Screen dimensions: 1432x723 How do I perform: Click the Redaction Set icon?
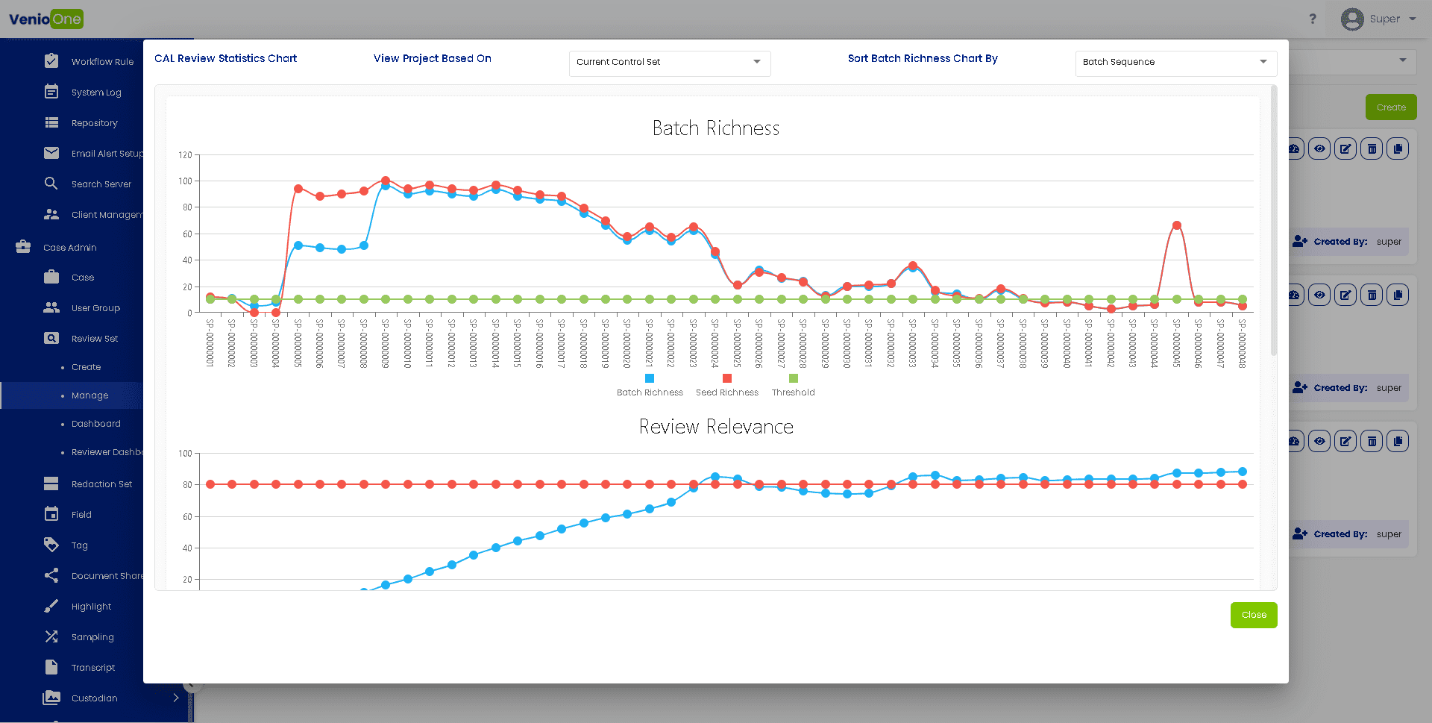coord(51,484)
